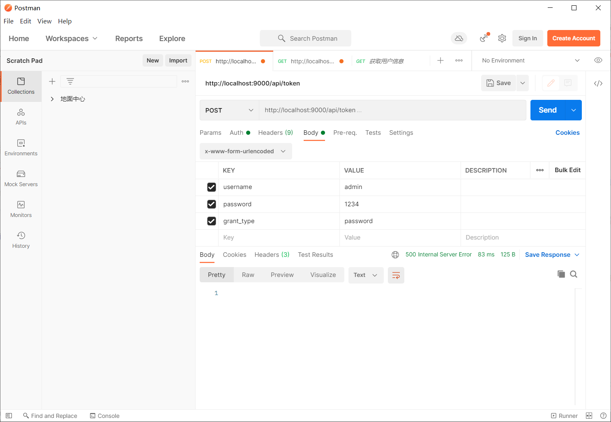Click Bulk Edit
Viewport: 611px width, 422px height.
[x=567, y=170]
